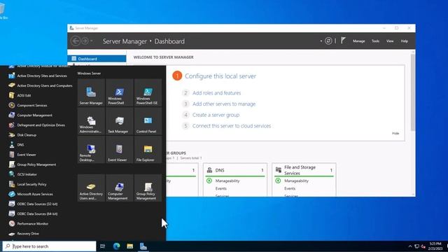Viewport: 448px width, 252px height.
Task: Click the Server Manager taskbar icon
Action: click(x=143, y=246)
